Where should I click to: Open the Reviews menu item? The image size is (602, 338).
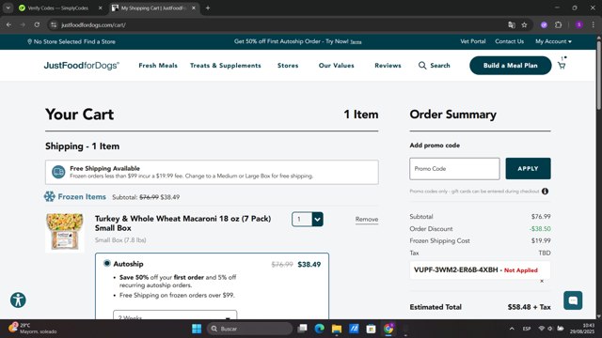[x=388, y=66]
